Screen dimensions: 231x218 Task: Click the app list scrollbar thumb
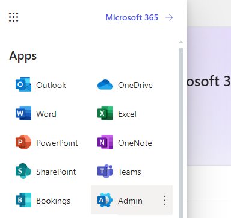pos(181,132)
